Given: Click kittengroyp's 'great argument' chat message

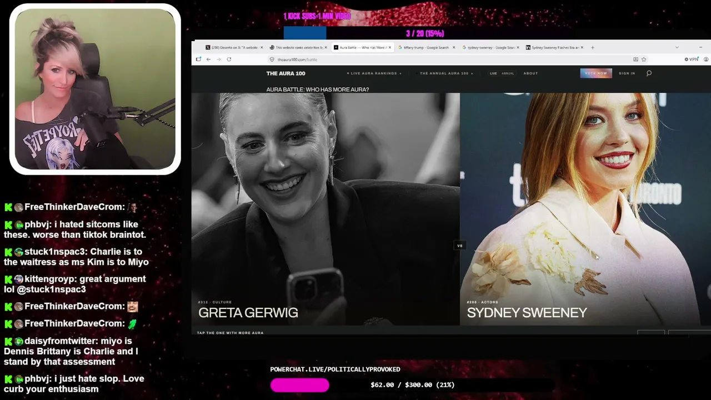Looking at the screenshot, I should 75,284.
